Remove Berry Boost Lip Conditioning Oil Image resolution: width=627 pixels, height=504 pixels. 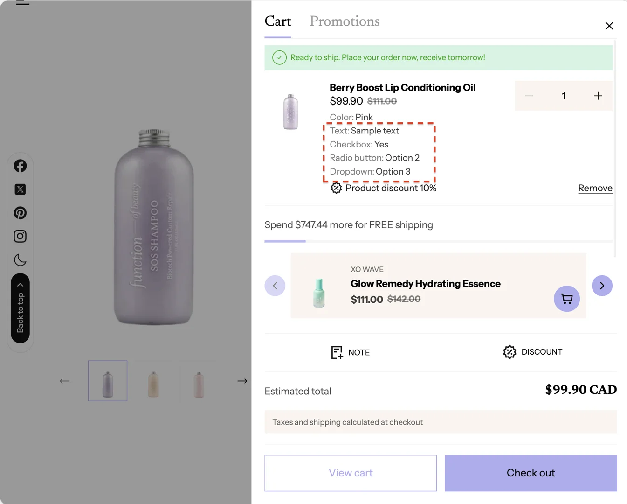click(x=595, y=188)
